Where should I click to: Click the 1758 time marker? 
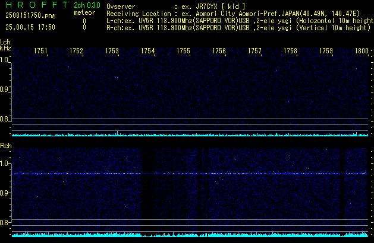coord(290,51)
